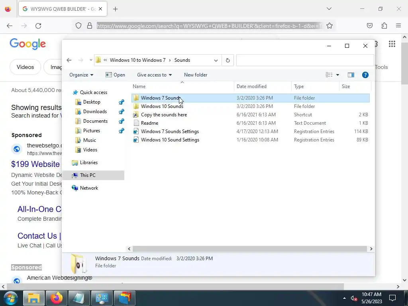Open Firefox from taskbar
The width and height of the screenshot is (408, 306).
[56, 298]
